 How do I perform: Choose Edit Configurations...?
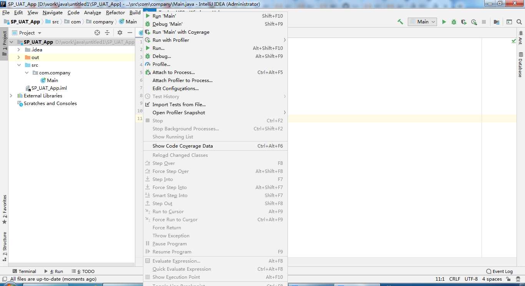tap(215, 88)
